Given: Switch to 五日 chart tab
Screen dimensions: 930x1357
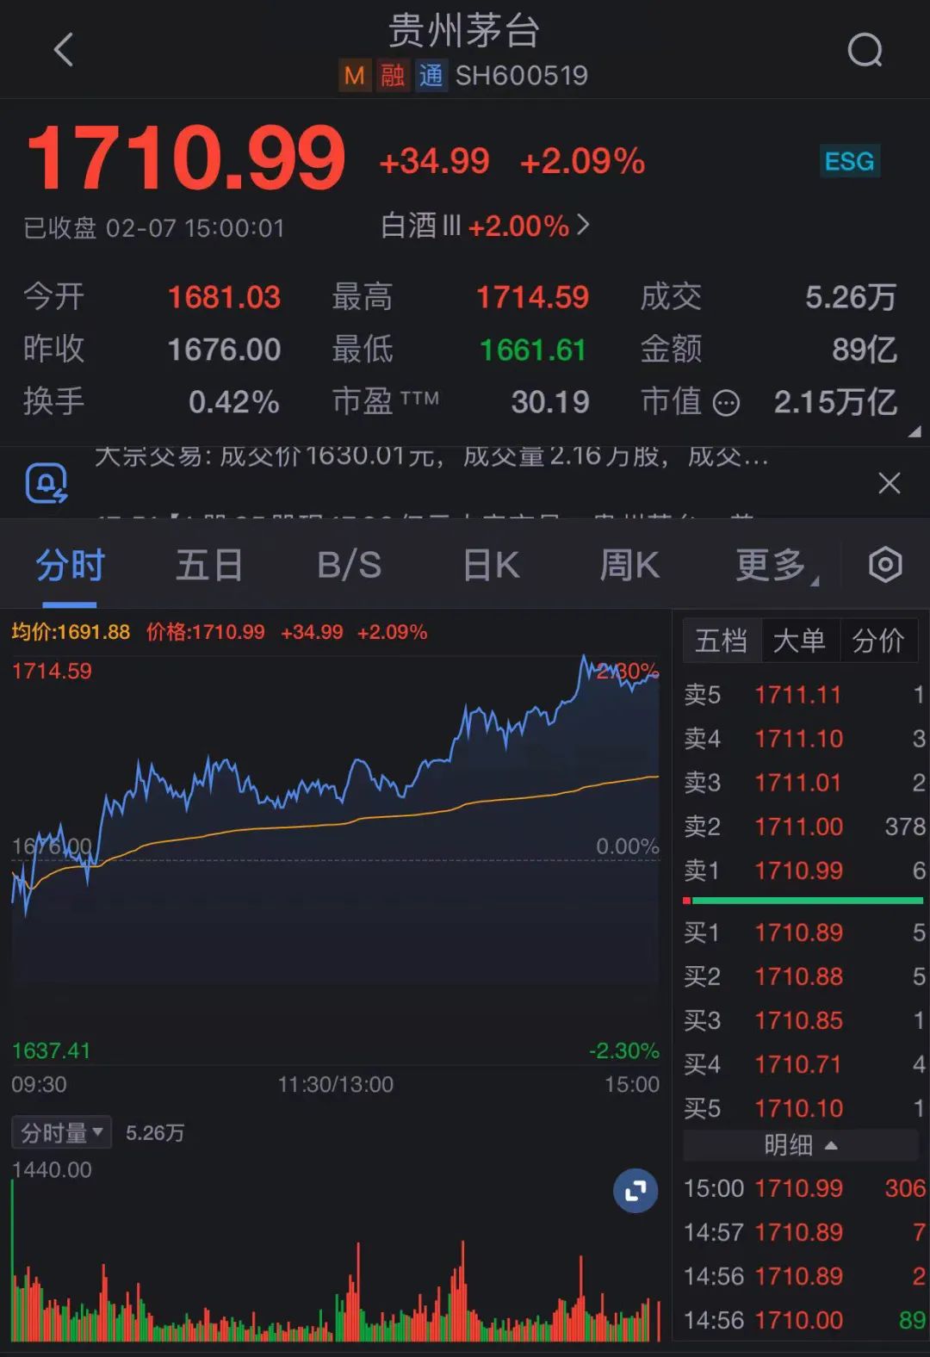Looking at the screenshot, I should point(209,566).
